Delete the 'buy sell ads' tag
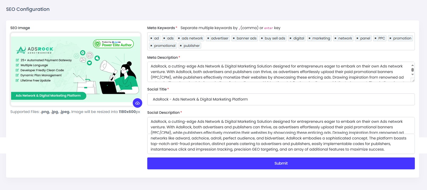 pyautogui.click(x=262, y=38)
